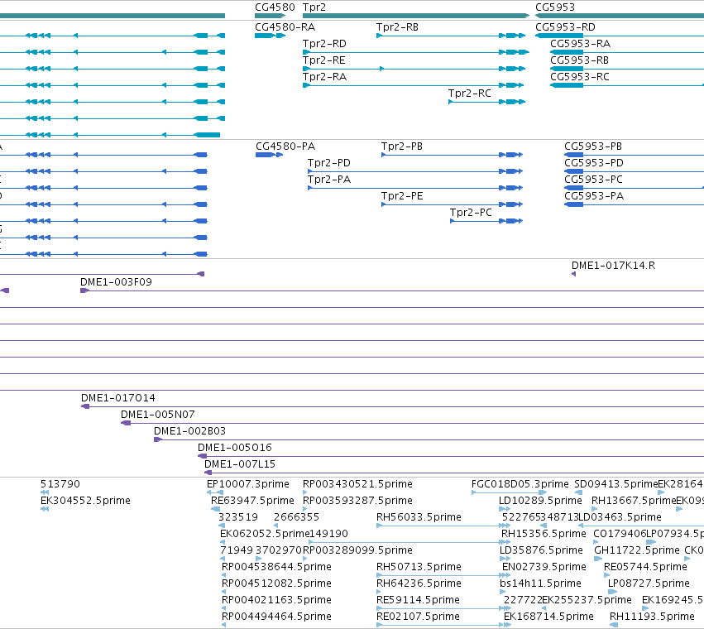Screen dimensions: 704x629
Task: Select clone DME1-017K14.R
Action: coord(613,266)
